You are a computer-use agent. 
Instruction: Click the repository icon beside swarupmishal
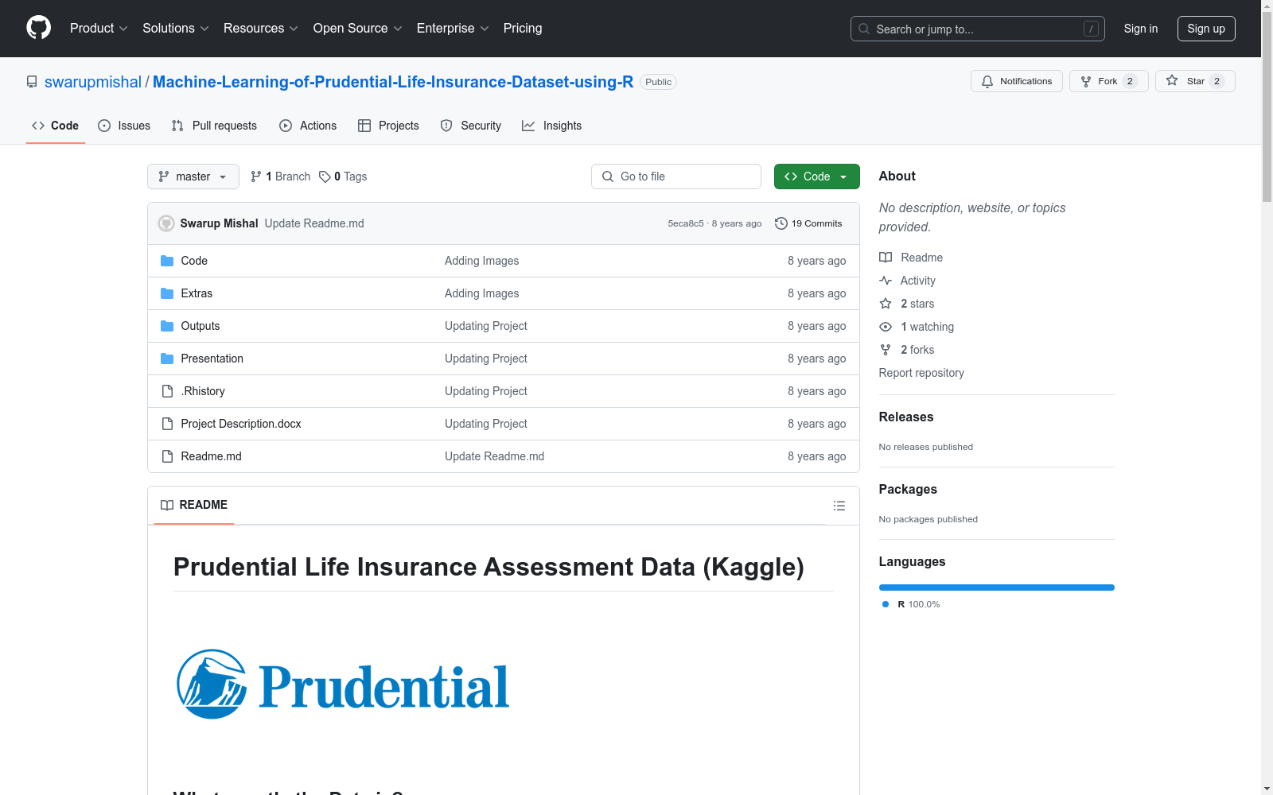pyautogui.click(x=32, y=82)
